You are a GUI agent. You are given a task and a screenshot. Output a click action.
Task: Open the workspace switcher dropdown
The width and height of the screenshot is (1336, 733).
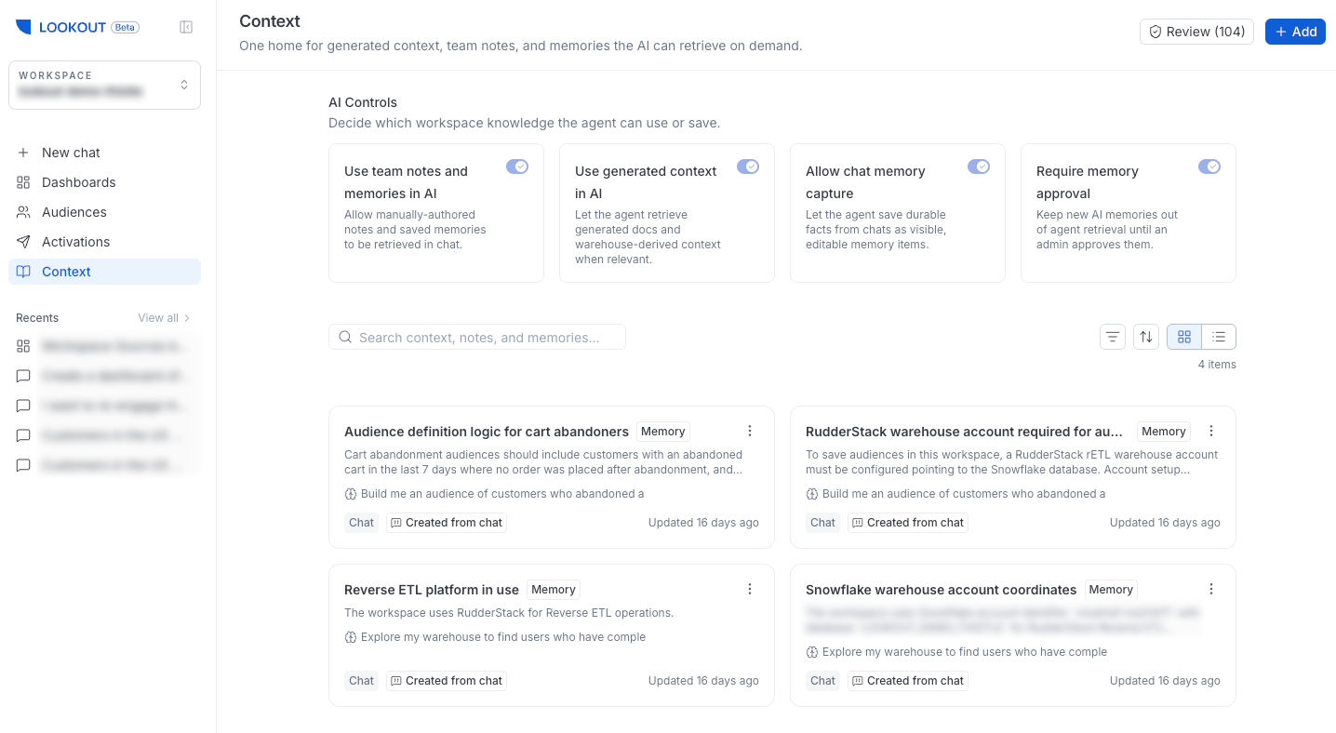pos(104,85)
